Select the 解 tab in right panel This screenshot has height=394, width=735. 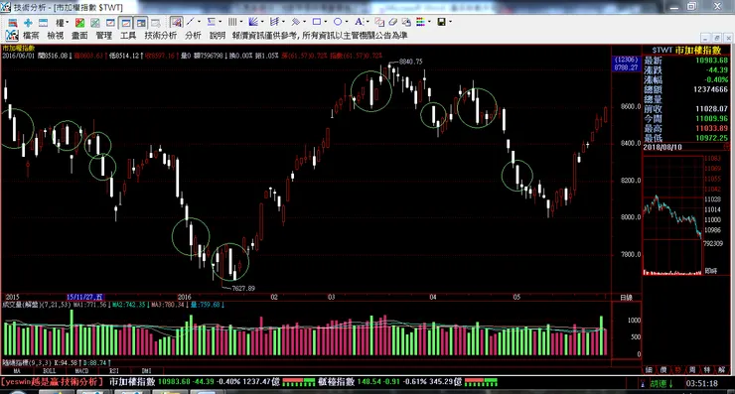point(721,370)
